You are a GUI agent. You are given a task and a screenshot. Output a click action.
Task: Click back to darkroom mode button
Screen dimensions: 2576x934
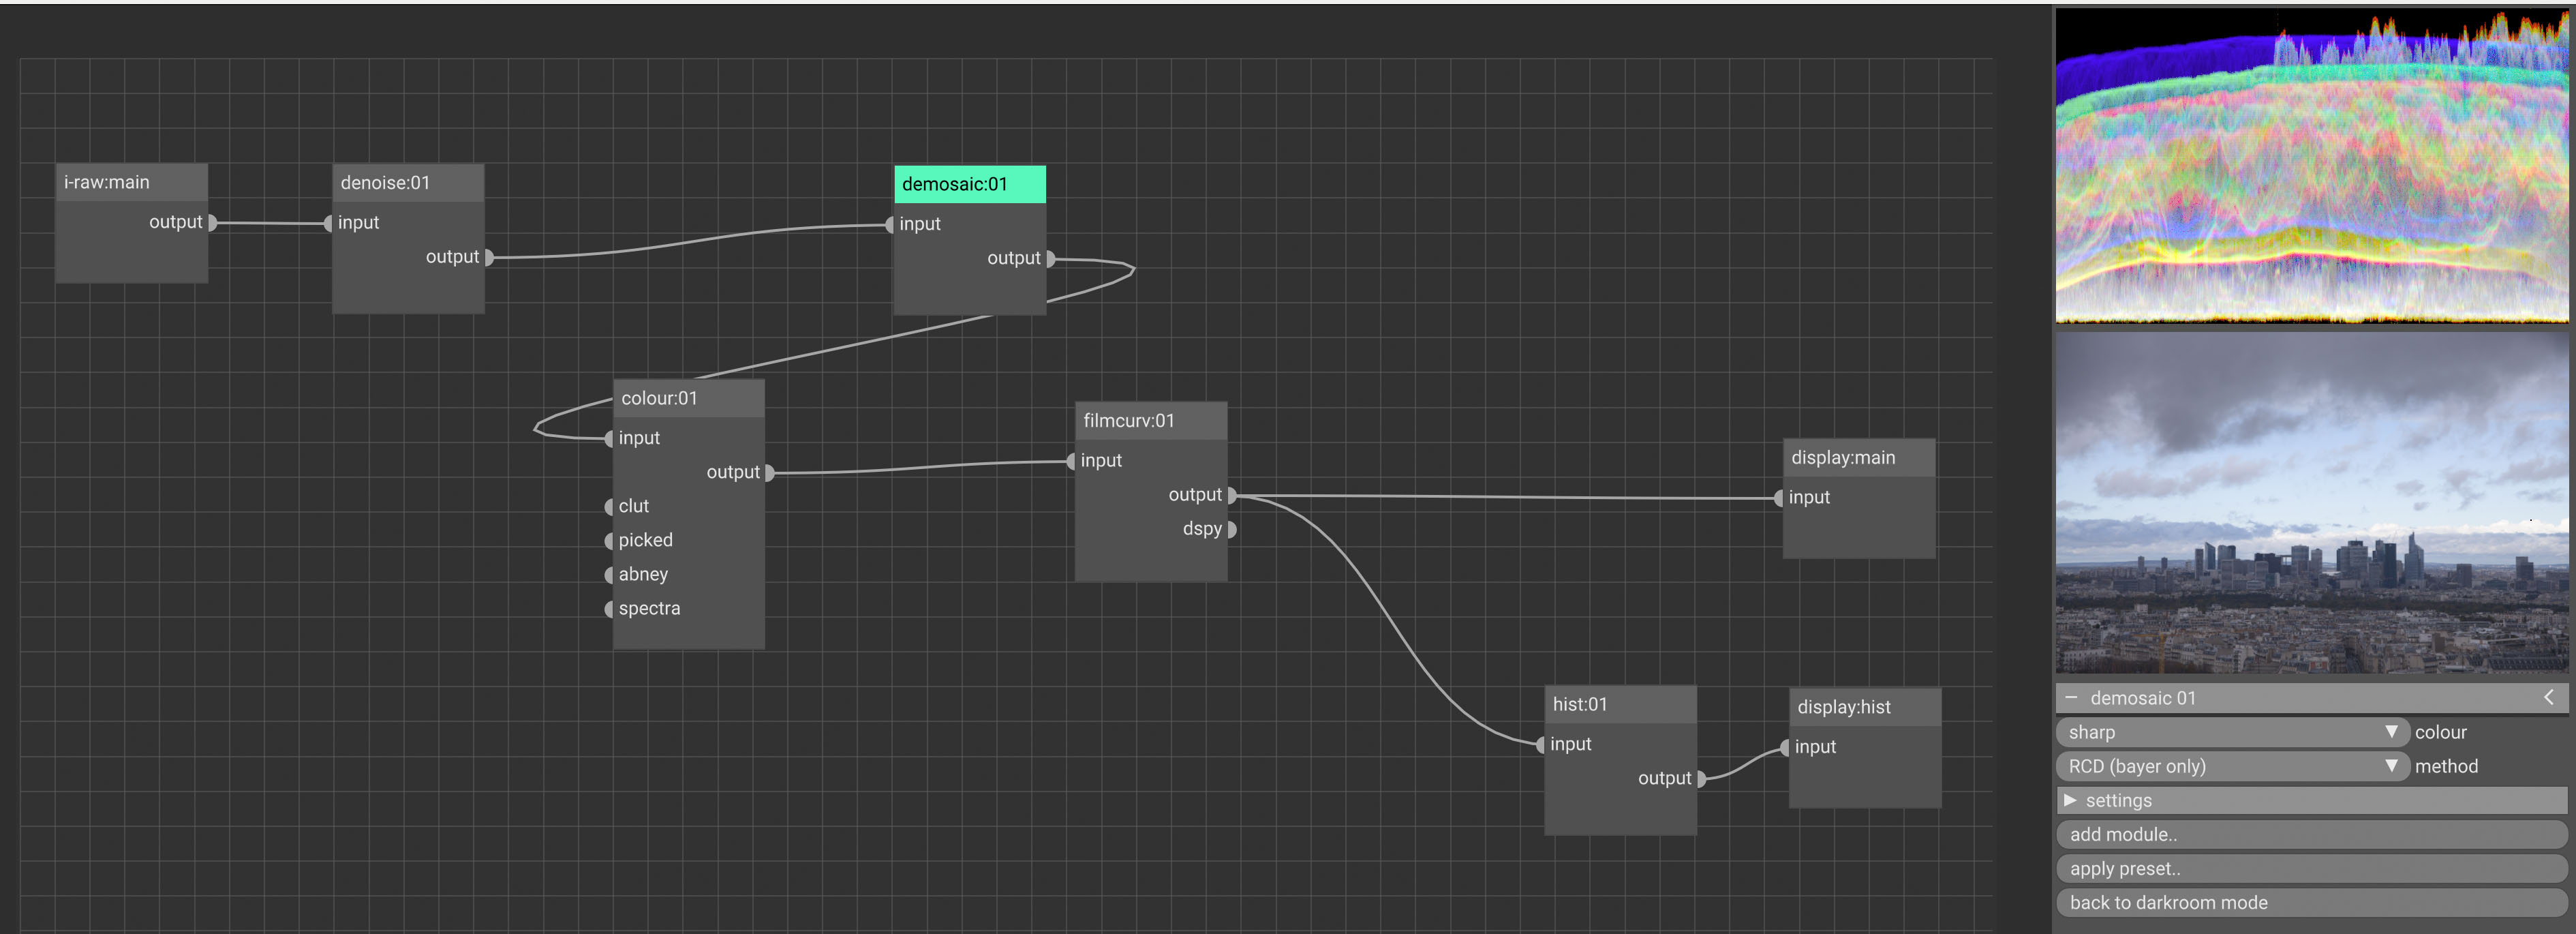coord(2310,902)
